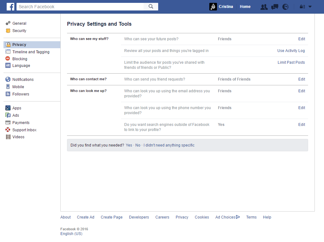
Task: Click 'Who can see your future posts?' text
Action: (x=151, y=39)
